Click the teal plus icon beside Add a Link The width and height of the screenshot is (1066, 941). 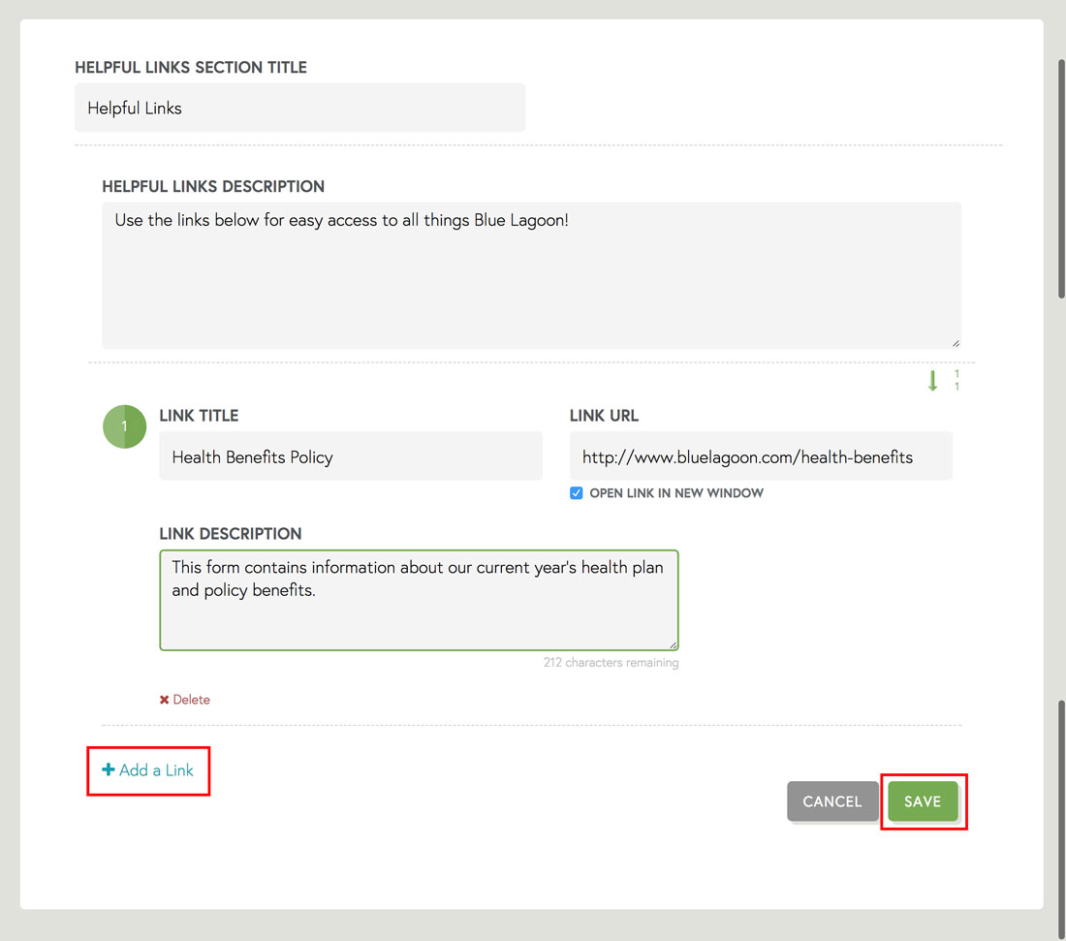pyautogui.click(x=108, y=769)
